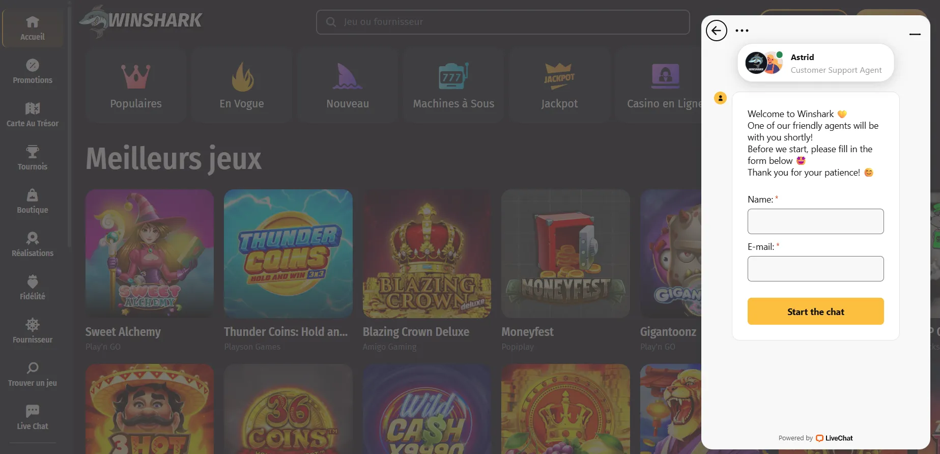Select Casino en Ligne category
This screenshot has width=940, height=454.
pos(658,85)
